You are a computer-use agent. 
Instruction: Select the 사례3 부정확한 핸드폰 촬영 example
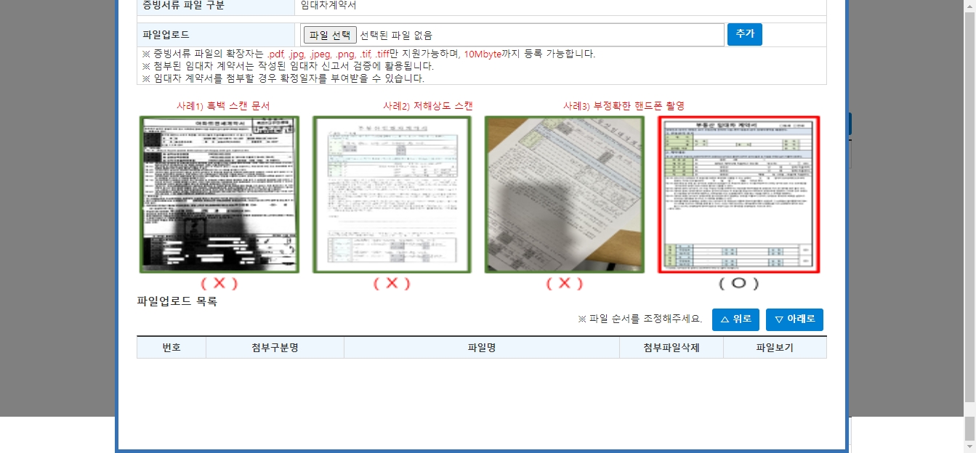pyautogui.click(x=564, y=195)
